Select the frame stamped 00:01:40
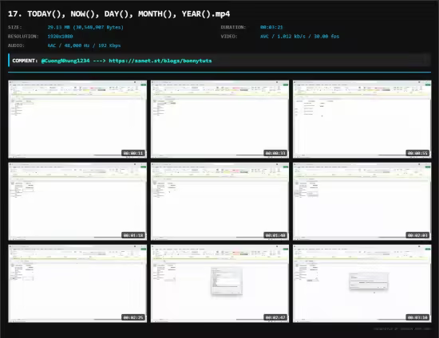The width and height of the screenshot is (439, 338). [x=219, y=202]
